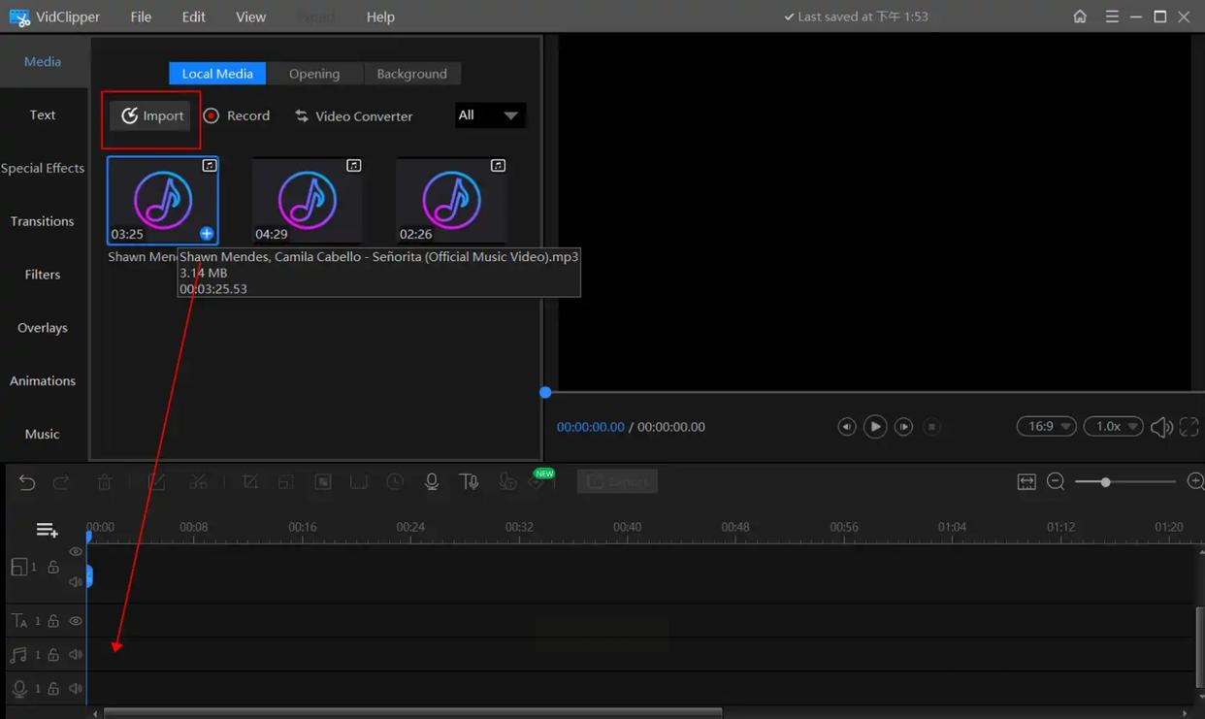Expand the 16:9 aspect ratio dropdown
1205x719 pixels.
coord(1046,427)
